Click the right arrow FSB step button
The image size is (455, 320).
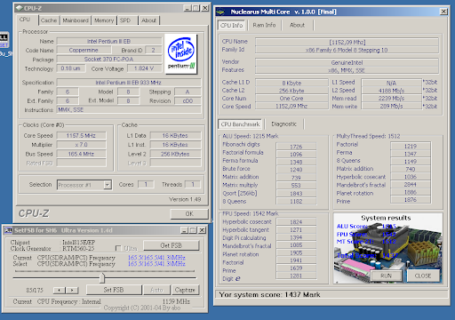coord(72,290)
